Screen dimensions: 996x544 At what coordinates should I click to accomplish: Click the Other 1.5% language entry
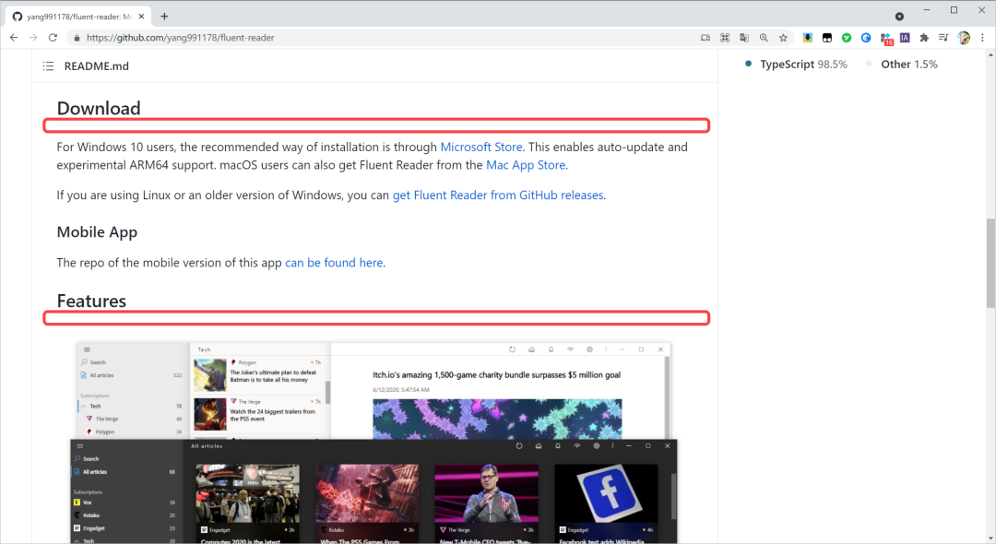(x=902, y=65)
